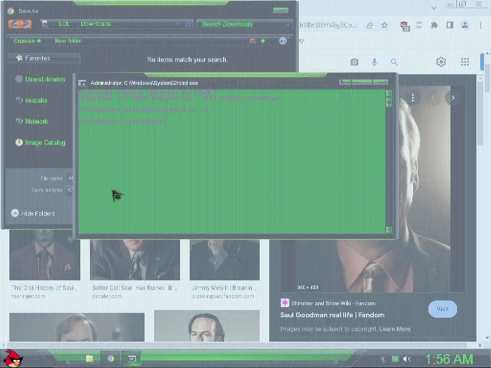Switch to Chrome in the taskbar
Viewport: 491px width, 368px height.
click(x=111, y=358)
